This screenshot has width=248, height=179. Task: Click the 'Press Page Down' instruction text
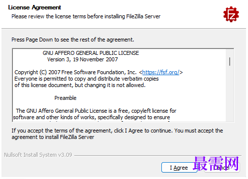(73, 40)
